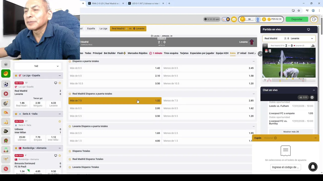Viewport: 323px width, 181px height.
Task: Open the green casino coin sidebar icon
Action: pos(6,73)
